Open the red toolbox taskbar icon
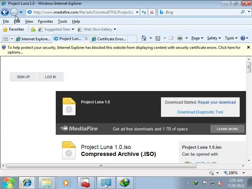252x189 pixels. [x=85, y=183]
